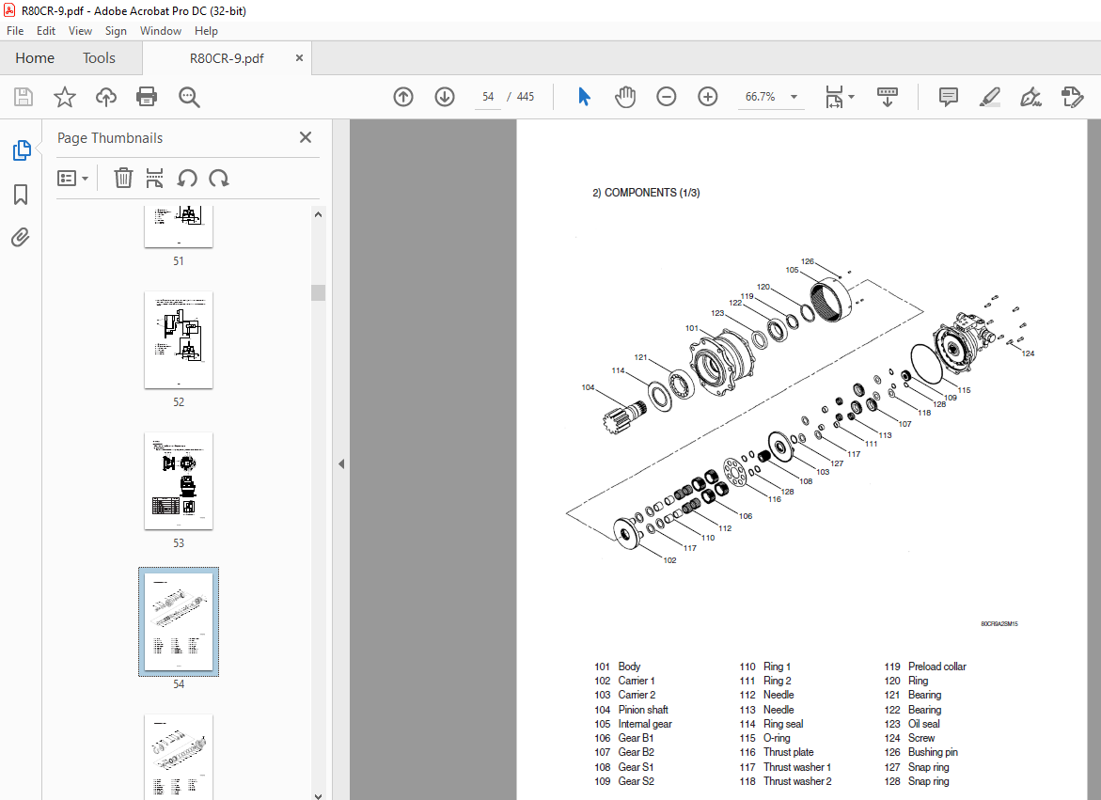Close the R80CR-9.pdf tab
Image resolution: width=1101 pixels, height=800 pixels.
point(299,58)
